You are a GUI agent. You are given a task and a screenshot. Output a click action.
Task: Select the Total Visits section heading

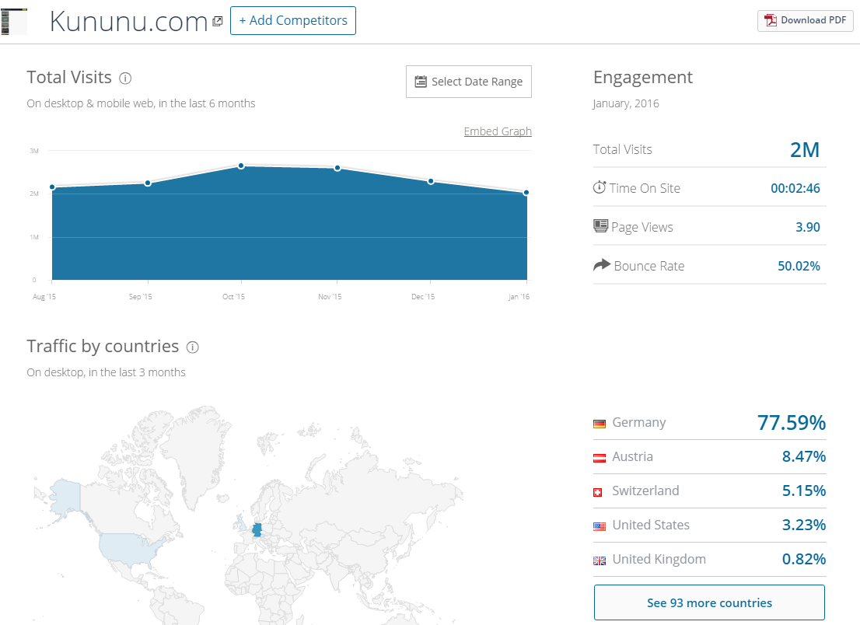(x=69, y=77)
